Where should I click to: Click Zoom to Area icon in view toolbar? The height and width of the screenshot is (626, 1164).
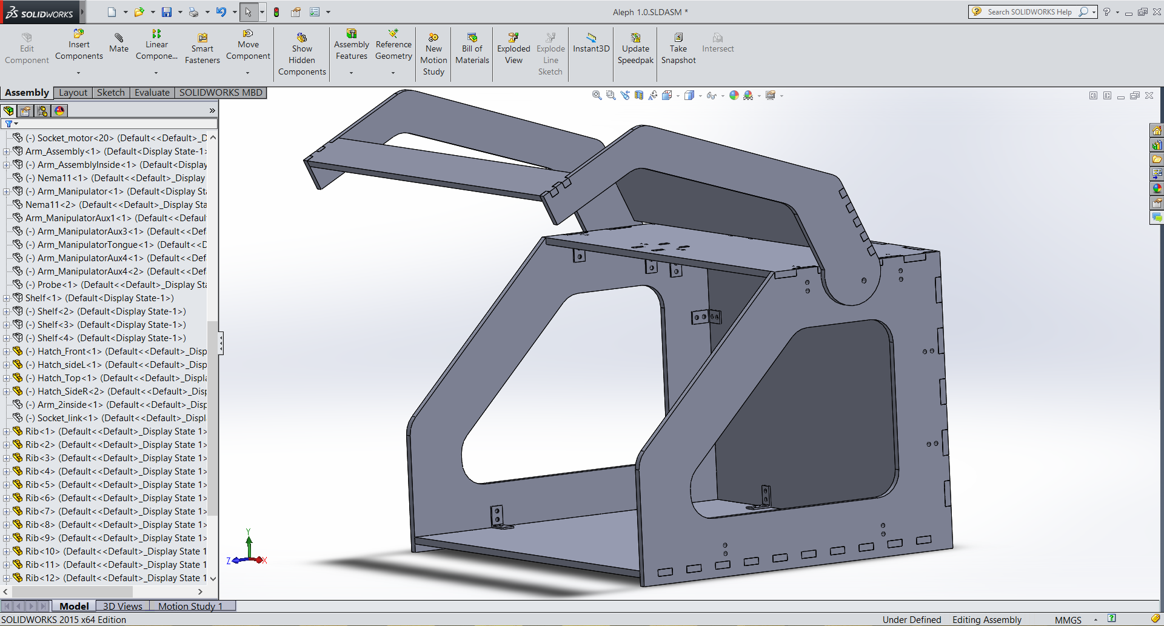click(x=611, y=95)
